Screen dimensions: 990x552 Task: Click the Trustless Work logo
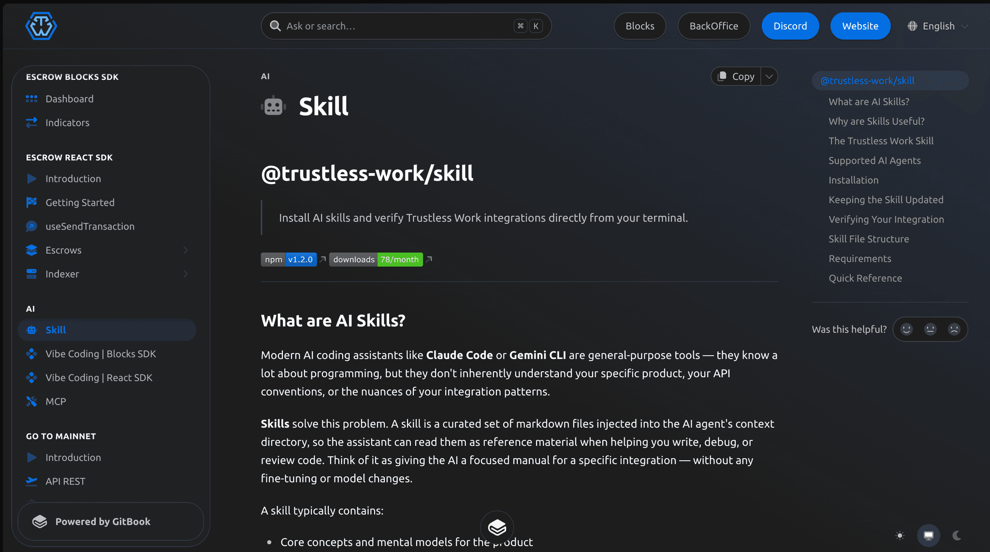coord(41,26)
